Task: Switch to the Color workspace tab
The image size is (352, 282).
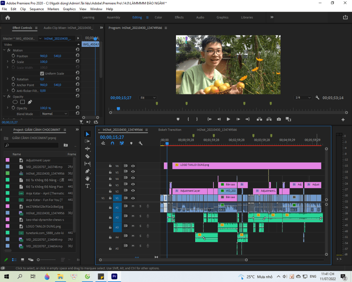Action: [158, 18]
